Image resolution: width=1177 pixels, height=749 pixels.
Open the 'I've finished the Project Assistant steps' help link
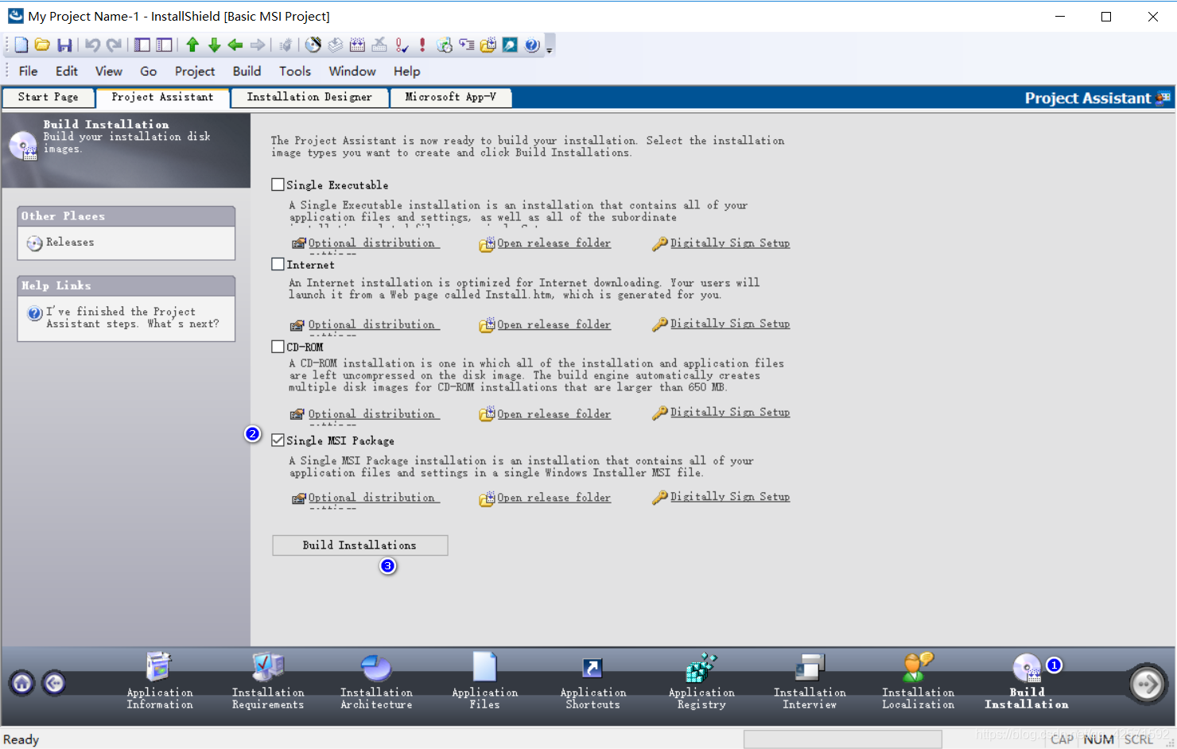(x=132, y=317)
